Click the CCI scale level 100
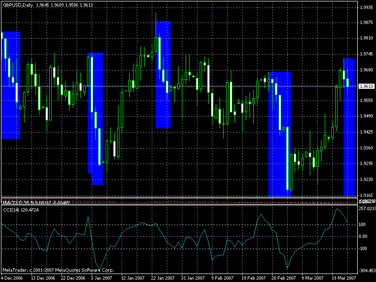 tap(362, 225)
